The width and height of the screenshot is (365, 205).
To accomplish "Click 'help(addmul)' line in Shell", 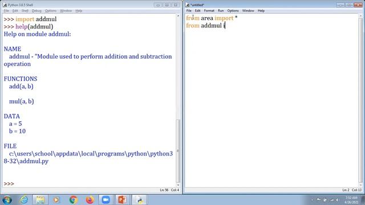I will coord(34,27).
